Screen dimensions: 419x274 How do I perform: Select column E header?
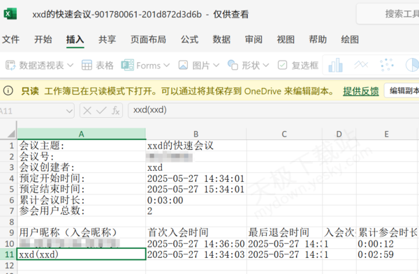(387, 134)
